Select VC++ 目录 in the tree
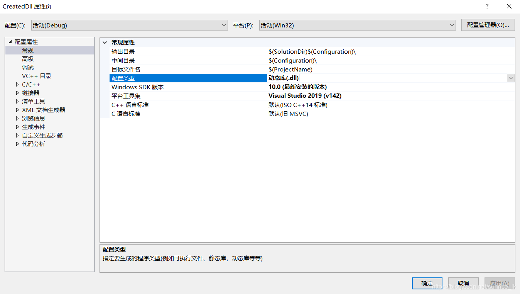Viewport: 520px width, 294px height. (37, 76)
